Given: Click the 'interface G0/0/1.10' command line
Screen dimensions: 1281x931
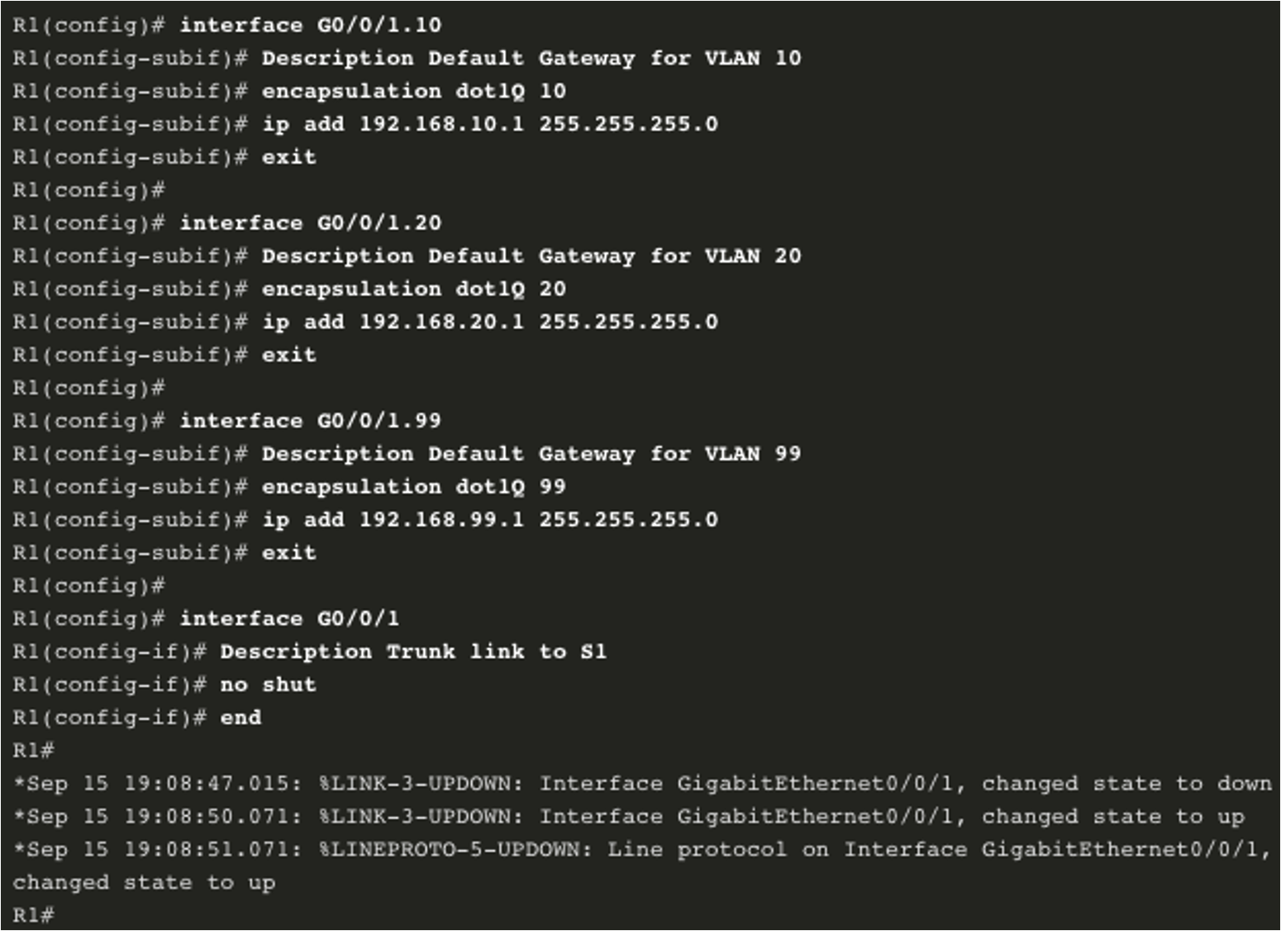Looking at the screenshot, I should click(x=311, y=25).
